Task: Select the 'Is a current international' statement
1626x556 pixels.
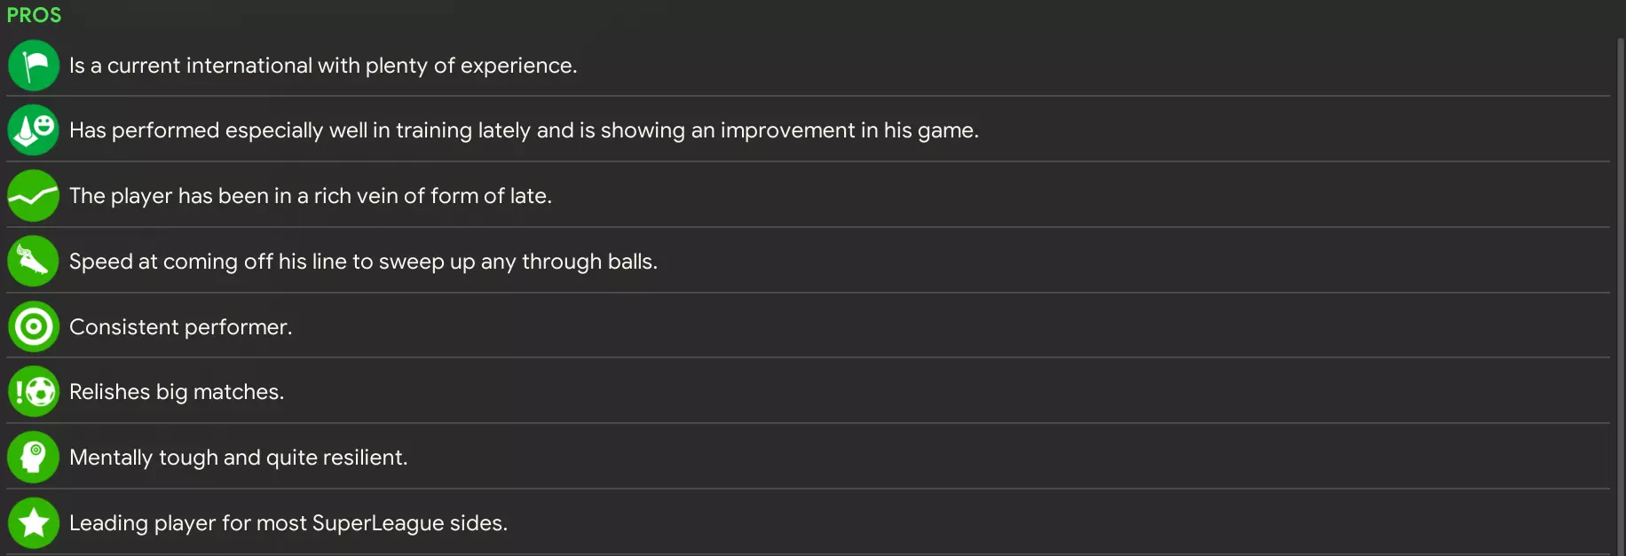Action: coord(323,66)
